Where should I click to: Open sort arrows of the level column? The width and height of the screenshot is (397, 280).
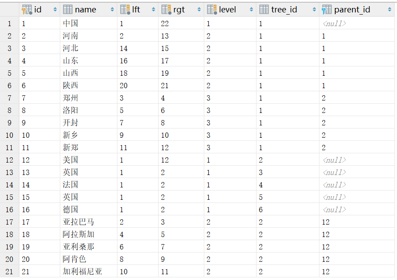pyautogui.click(x=251, y=10)
